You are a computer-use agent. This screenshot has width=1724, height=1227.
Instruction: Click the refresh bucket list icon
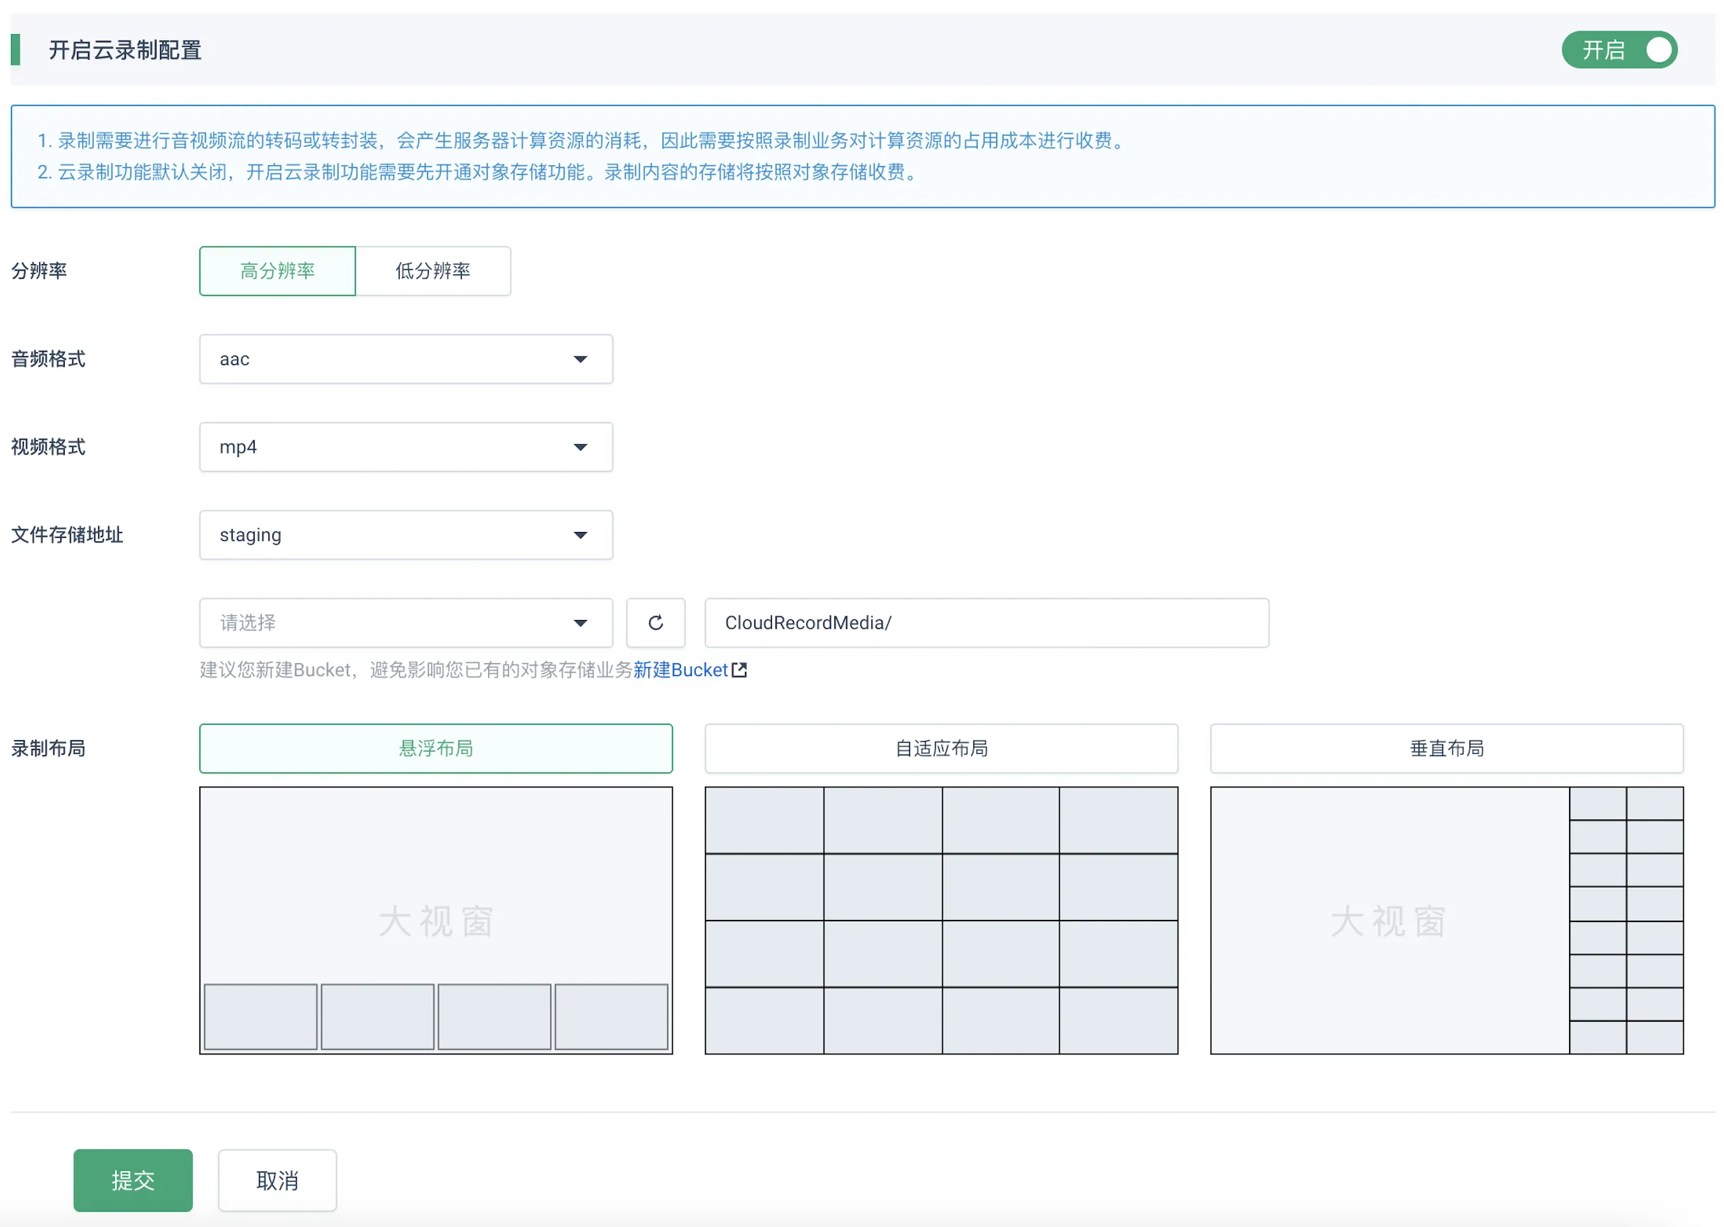[x=655, y=622]
